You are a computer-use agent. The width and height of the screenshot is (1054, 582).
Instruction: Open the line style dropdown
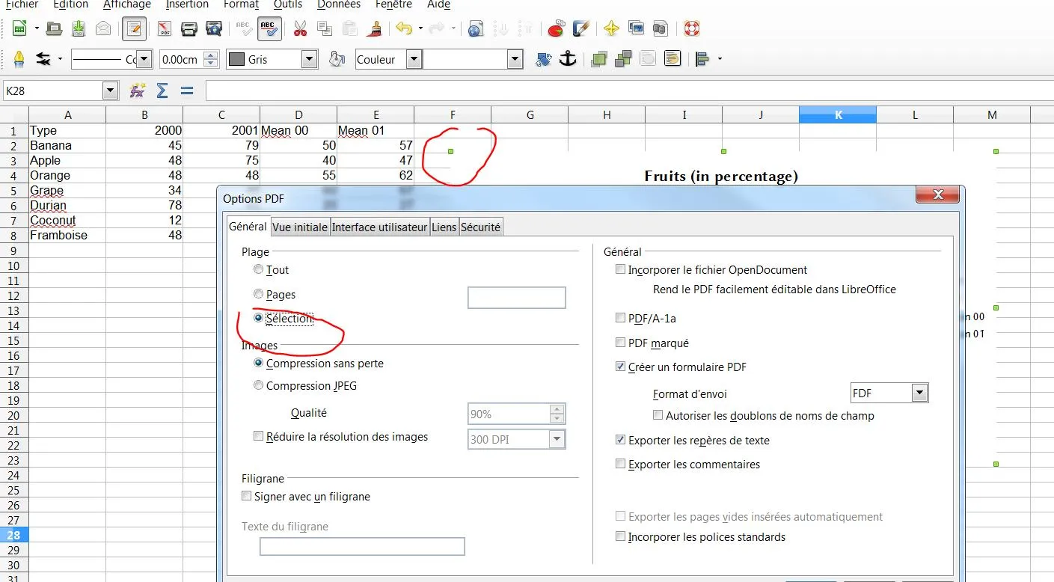pyautogui.click(x=145, y=59)
